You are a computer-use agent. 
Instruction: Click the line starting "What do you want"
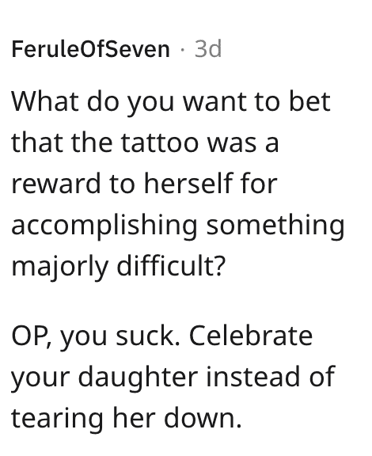pyautogui.click(x=171, y=102)
